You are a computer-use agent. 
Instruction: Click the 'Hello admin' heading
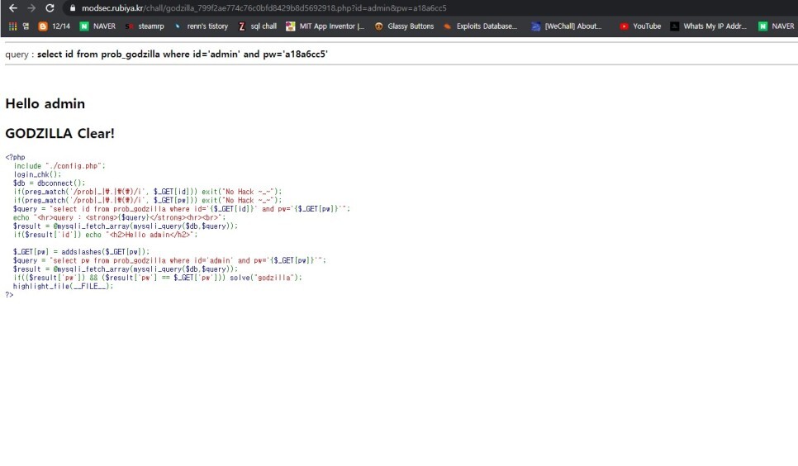[x=45, y=103]
